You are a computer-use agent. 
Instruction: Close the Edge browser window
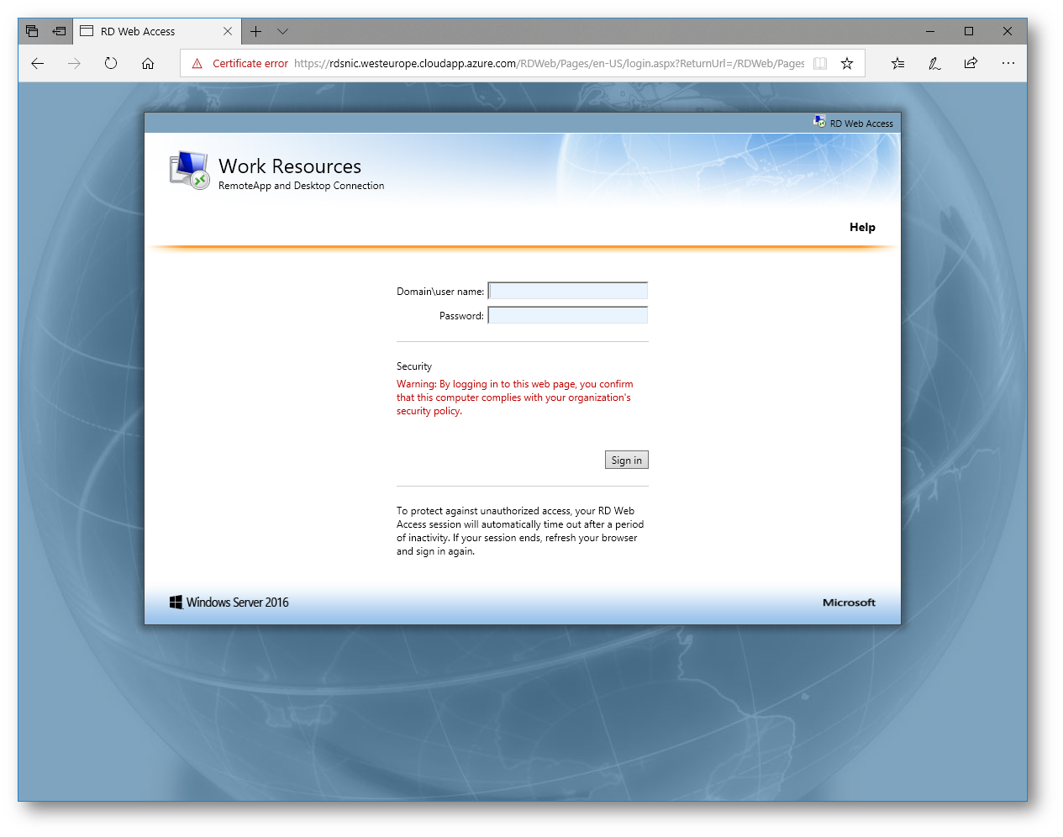tap(1008, 31)
